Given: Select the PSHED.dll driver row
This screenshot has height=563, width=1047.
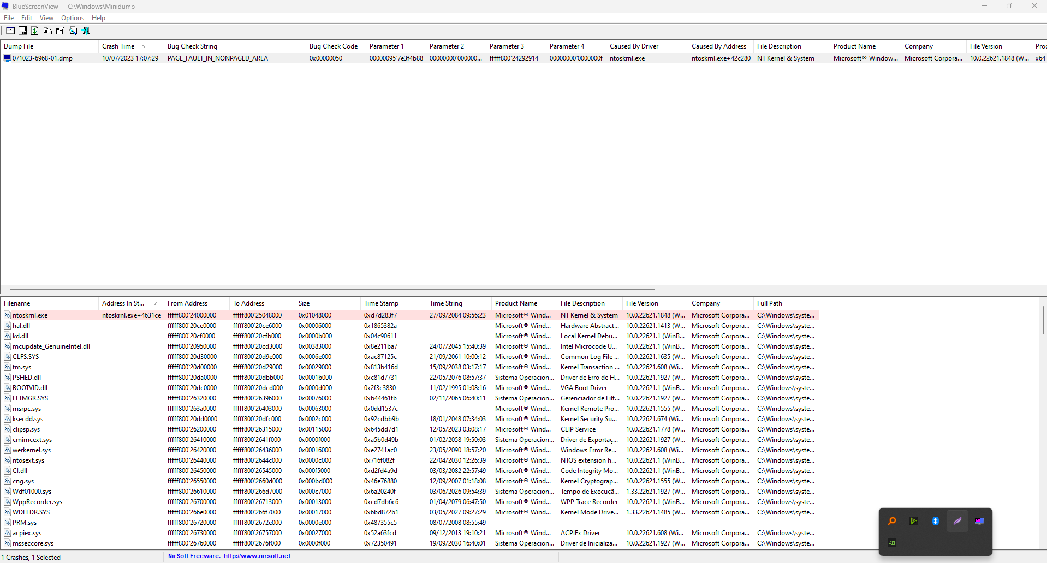Looking at the screenshot, I should pos(409,378).
